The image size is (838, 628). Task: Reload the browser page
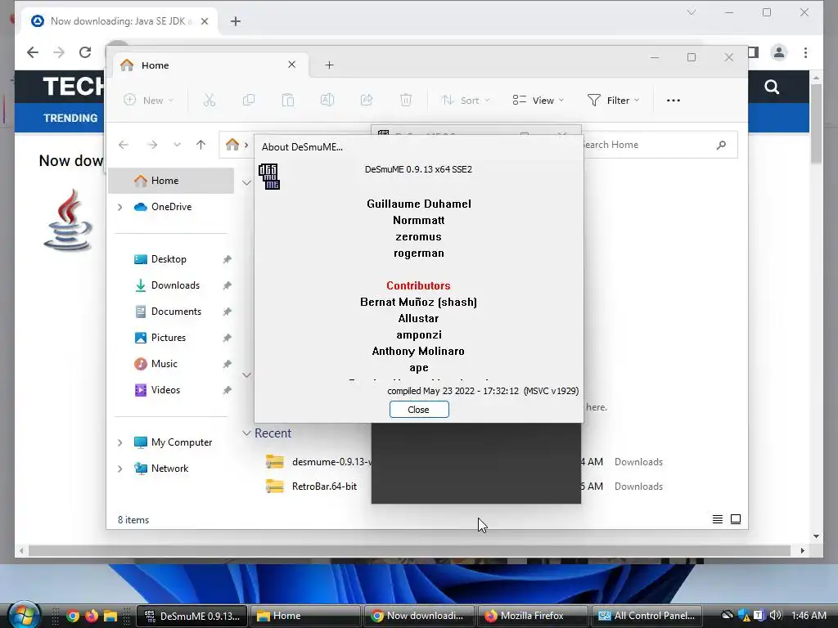[x=84, y=52]
